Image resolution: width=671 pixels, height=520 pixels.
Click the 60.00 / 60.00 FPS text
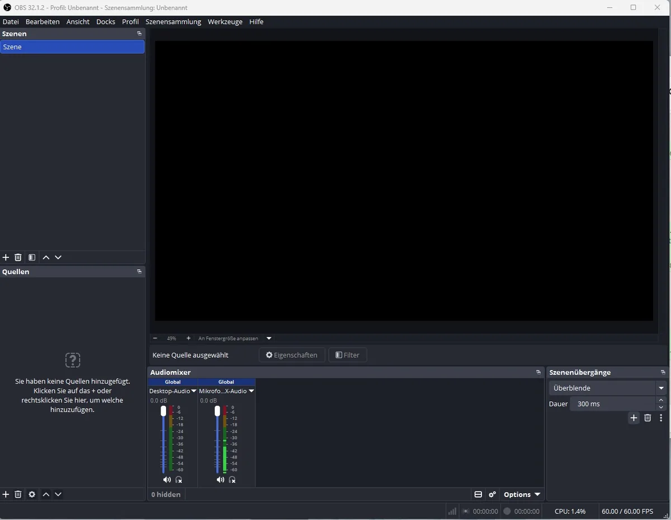click(627, 511)
